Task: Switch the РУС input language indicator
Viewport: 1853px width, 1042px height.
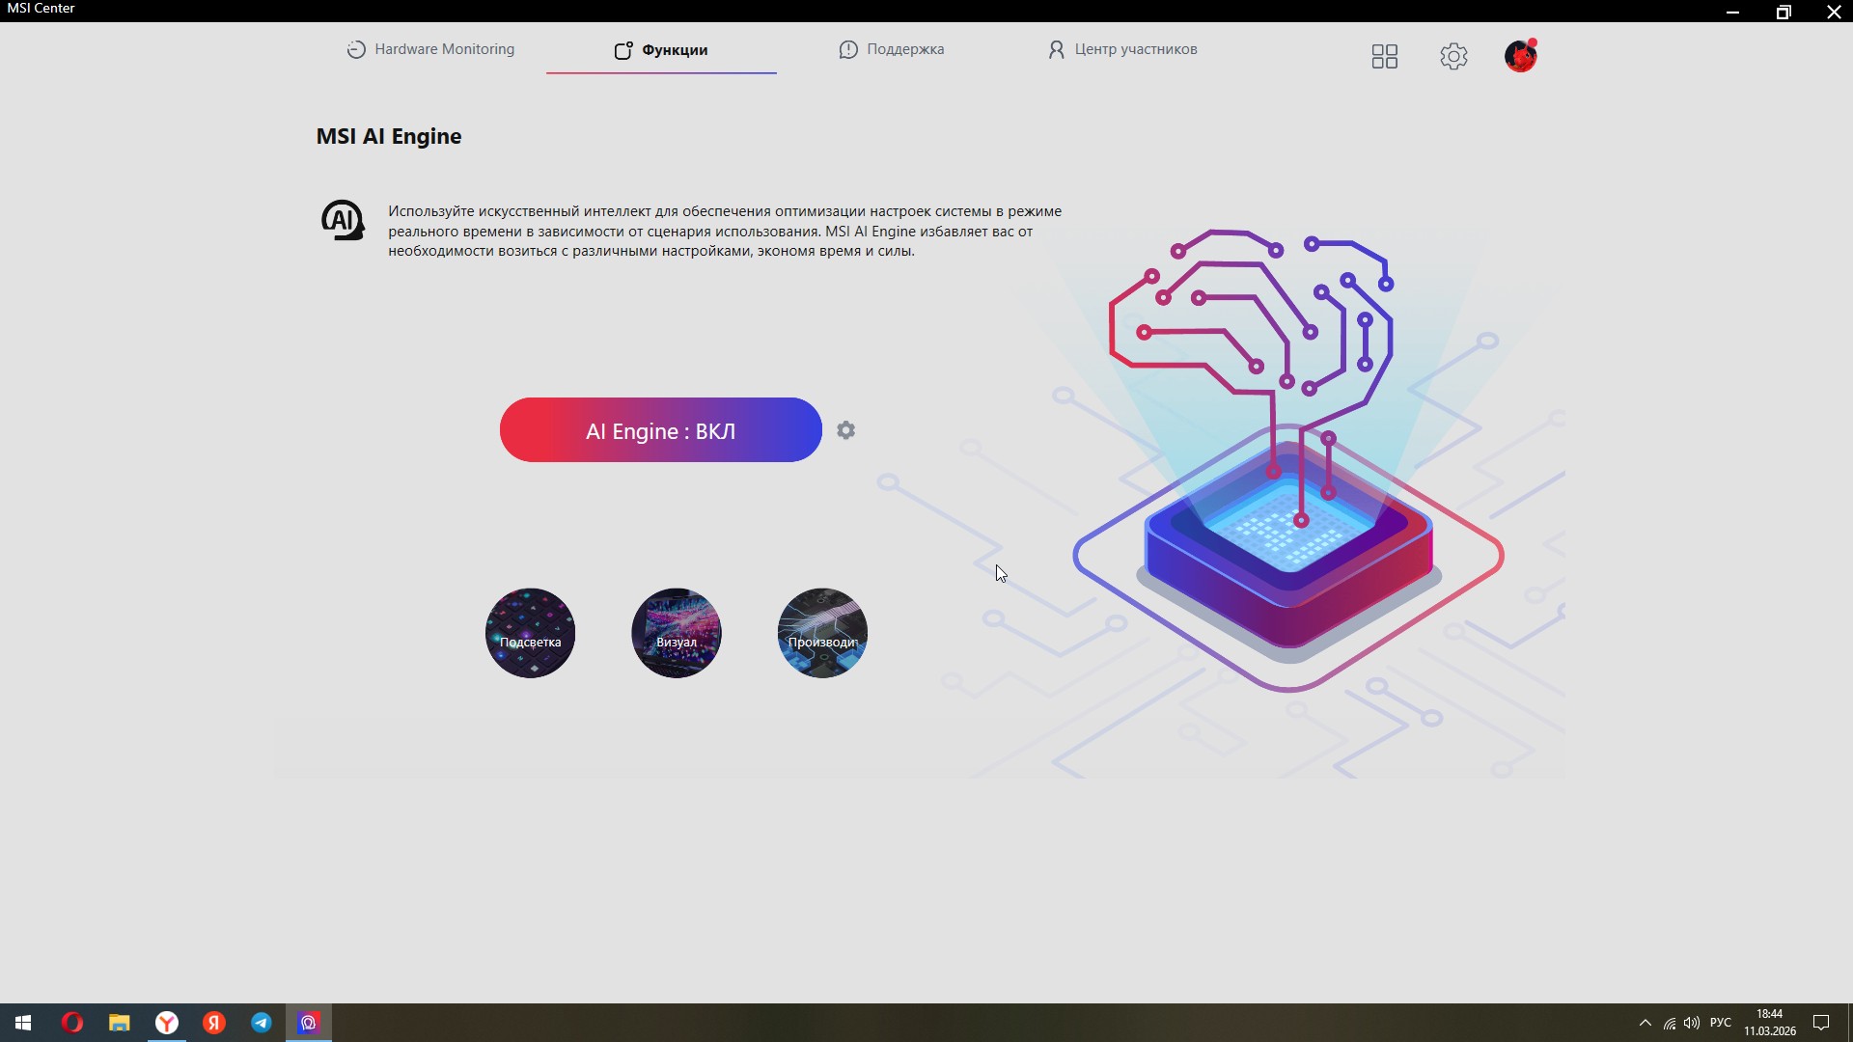Action: pyautogui.click(x=1721, y=1023)
